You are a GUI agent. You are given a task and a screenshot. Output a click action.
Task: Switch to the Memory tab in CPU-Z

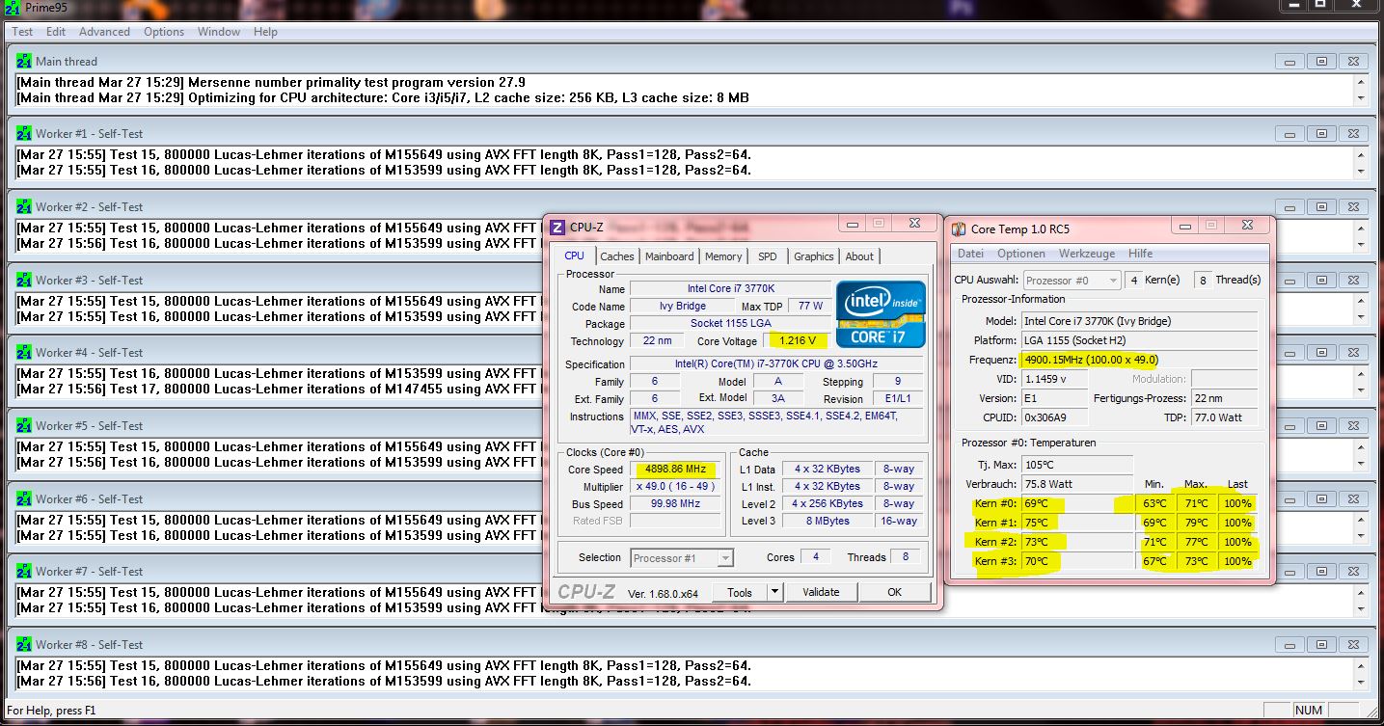click(x=723, y=256)
